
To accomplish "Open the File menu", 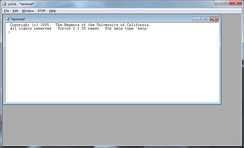I will click(x=6, y=11).
